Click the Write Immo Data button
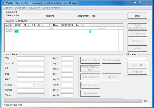 pyautogui.click(x=111, y=60)
